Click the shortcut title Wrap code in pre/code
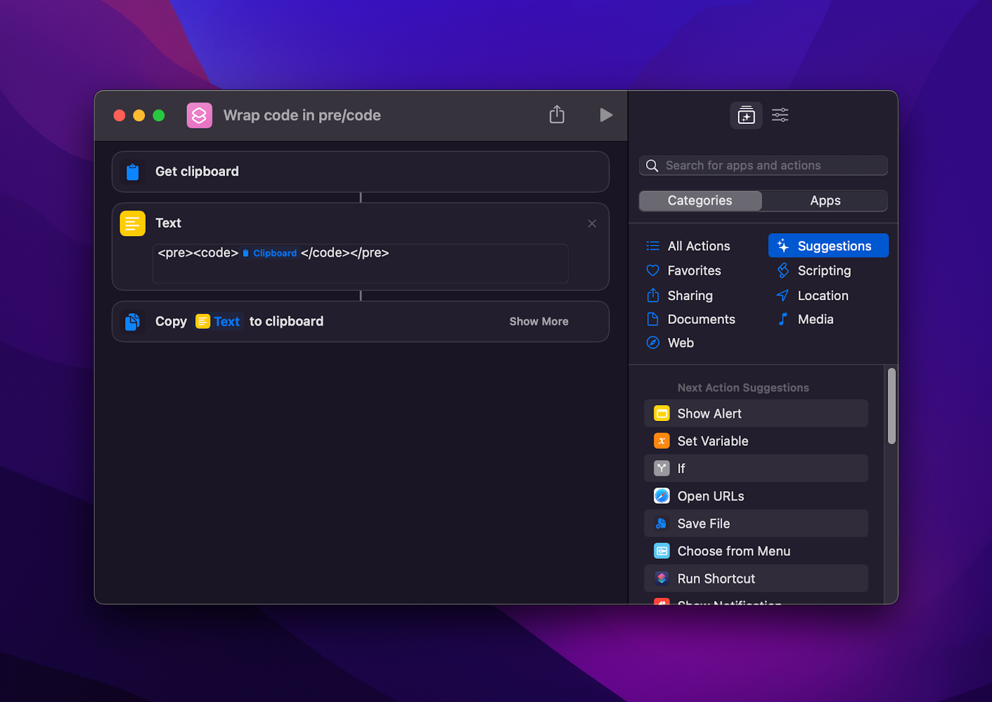This screenshot has width=992, height=702. (302, 115)
